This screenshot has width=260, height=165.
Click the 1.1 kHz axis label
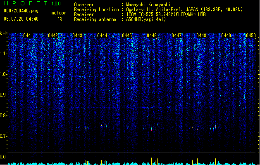(x=3, y=54)
